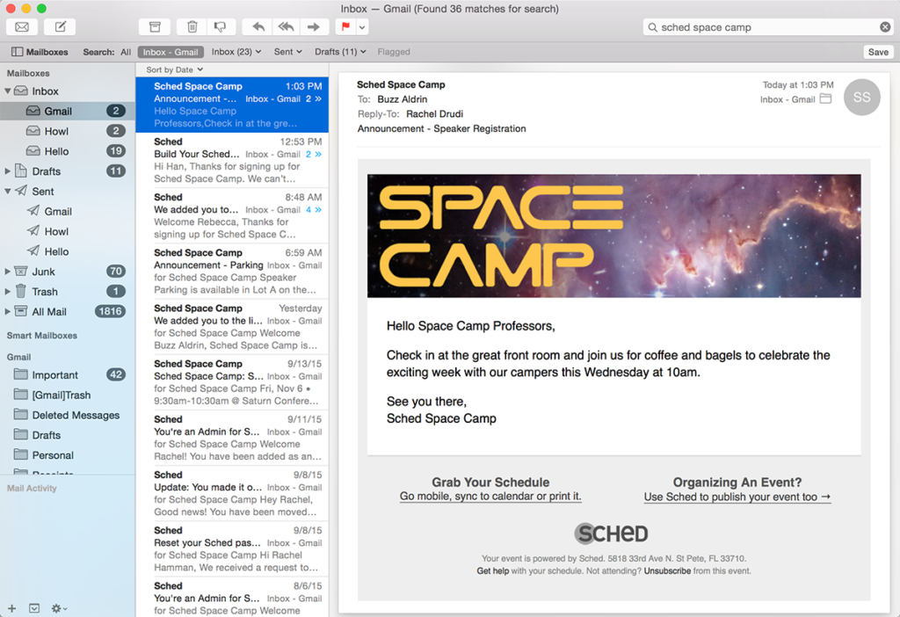Open Sent Howl mailbox
Screen dimensions: 900x617
point(67,231)
